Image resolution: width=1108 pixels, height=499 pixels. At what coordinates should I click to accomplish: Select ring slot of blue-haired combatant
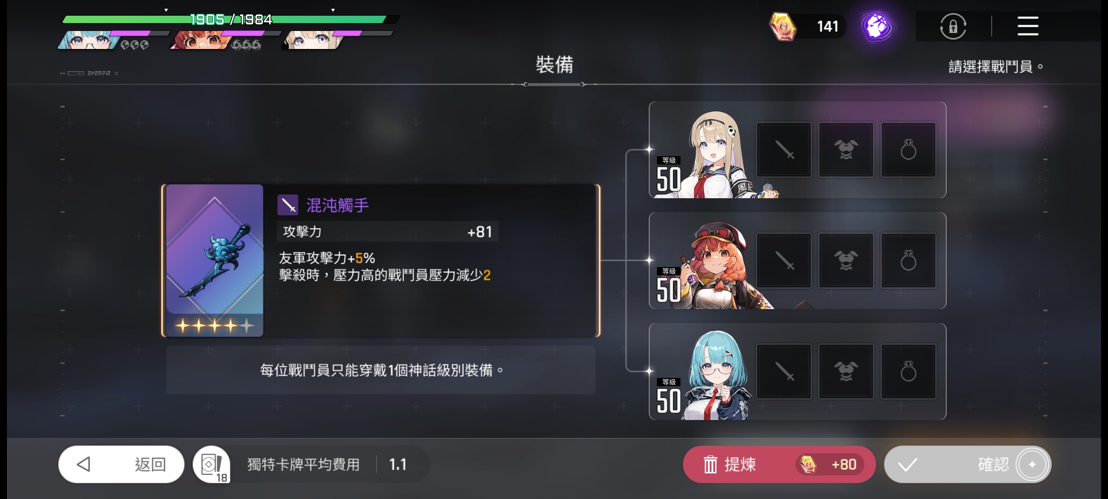click(x=908, y=371)
